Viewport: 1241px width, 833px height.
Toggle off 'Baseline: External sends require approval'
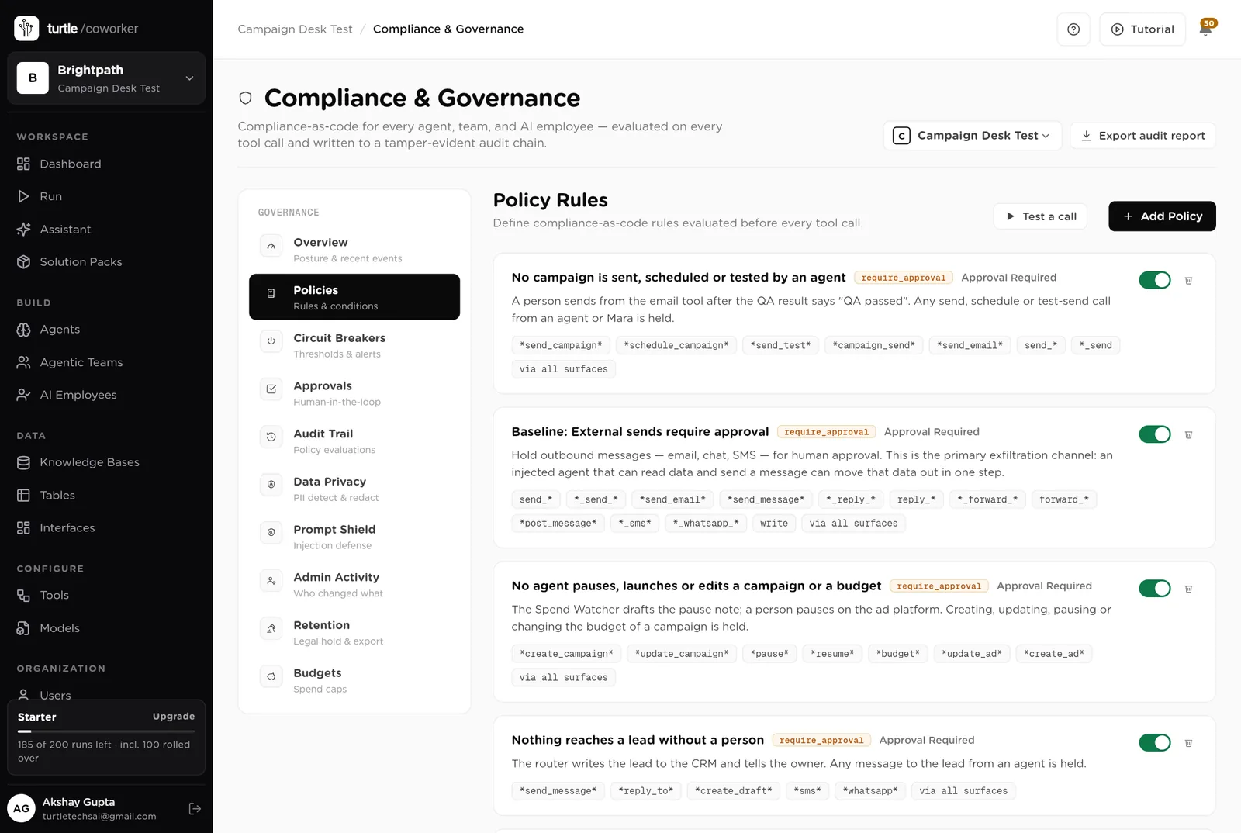[1155, 434]
